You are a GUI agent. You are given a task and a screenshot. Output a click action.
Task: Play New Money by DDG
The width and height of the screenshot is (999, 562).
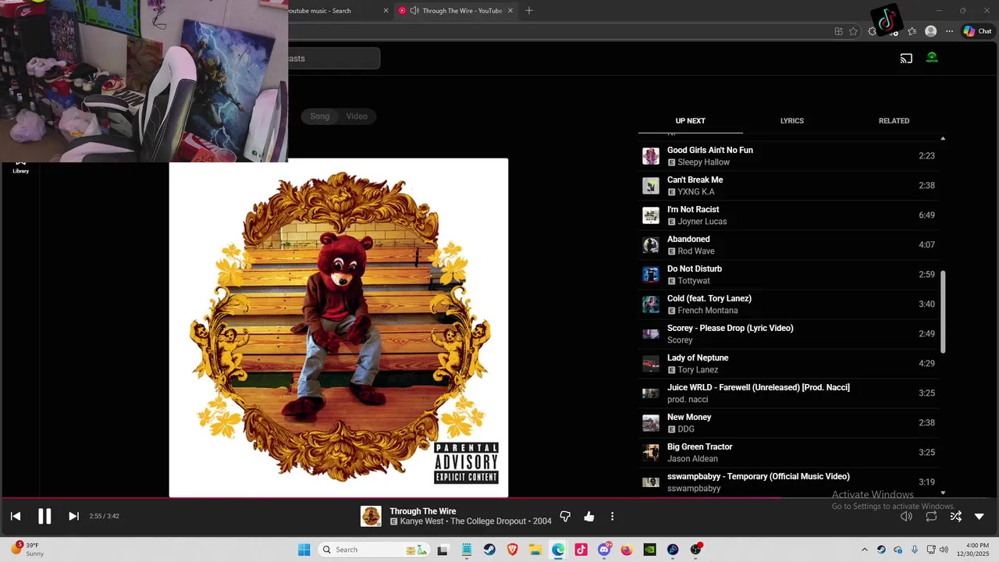point(788,423)
